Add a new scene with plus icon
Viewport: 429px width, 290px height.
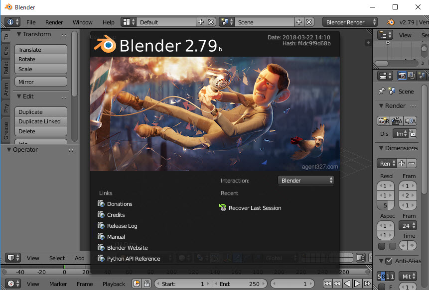[299, 22]
